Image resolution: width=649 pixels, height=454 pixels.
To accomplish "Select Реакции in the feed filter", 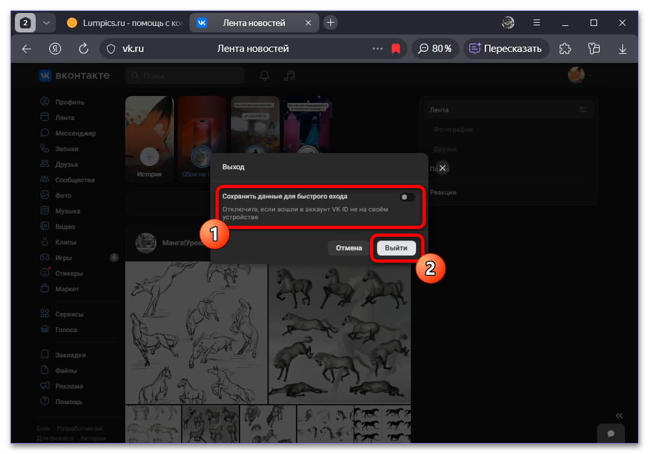I will [x=443, y=192].
